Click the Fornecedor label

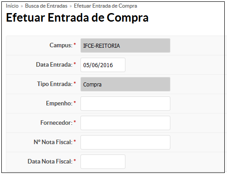click(57, 123)
